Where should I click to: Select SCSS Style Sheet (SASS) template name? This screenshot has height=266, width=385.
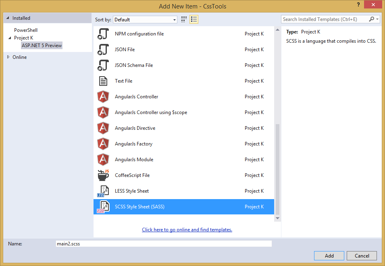click(140, 207)
